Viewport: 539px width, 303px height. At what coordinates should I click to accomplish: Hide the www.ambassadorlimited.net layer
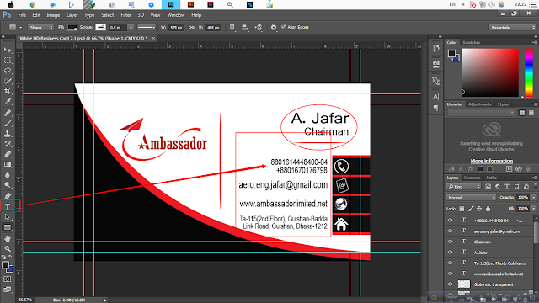450,274
